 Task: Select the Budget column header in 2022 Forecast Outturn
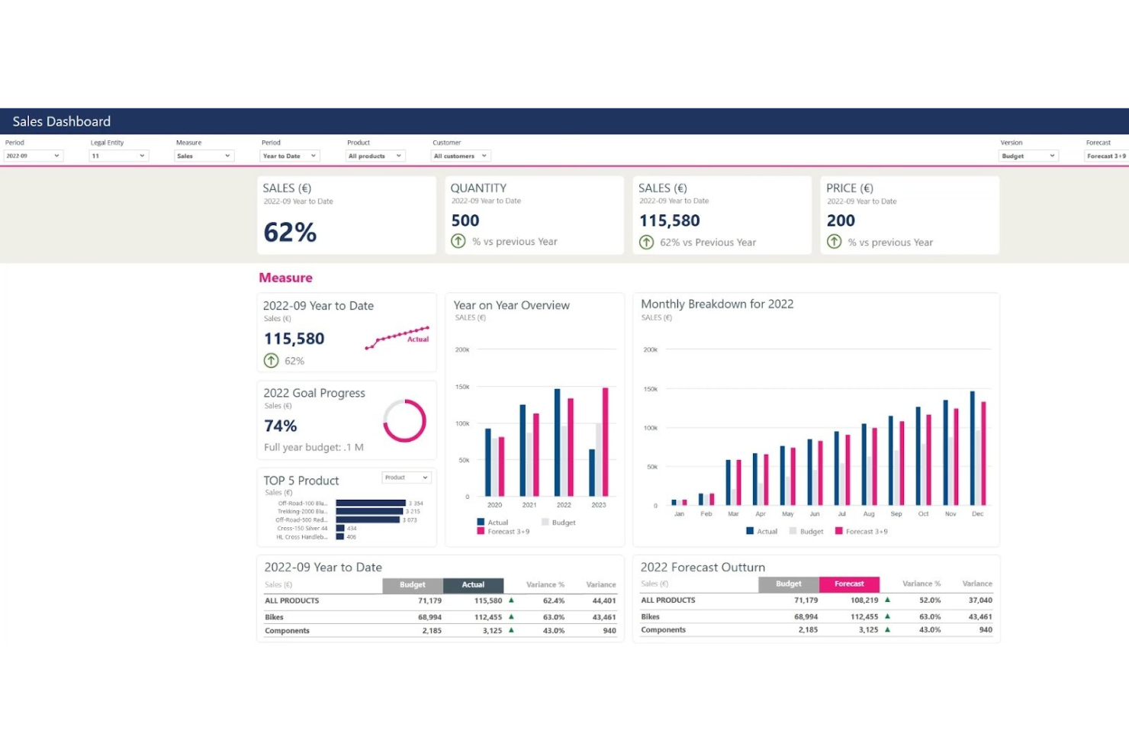point(788,584)
